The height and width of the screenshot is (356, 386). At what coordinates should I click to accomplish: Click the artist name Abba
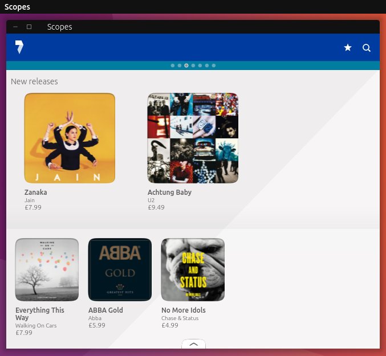click(x=95, y=318)
